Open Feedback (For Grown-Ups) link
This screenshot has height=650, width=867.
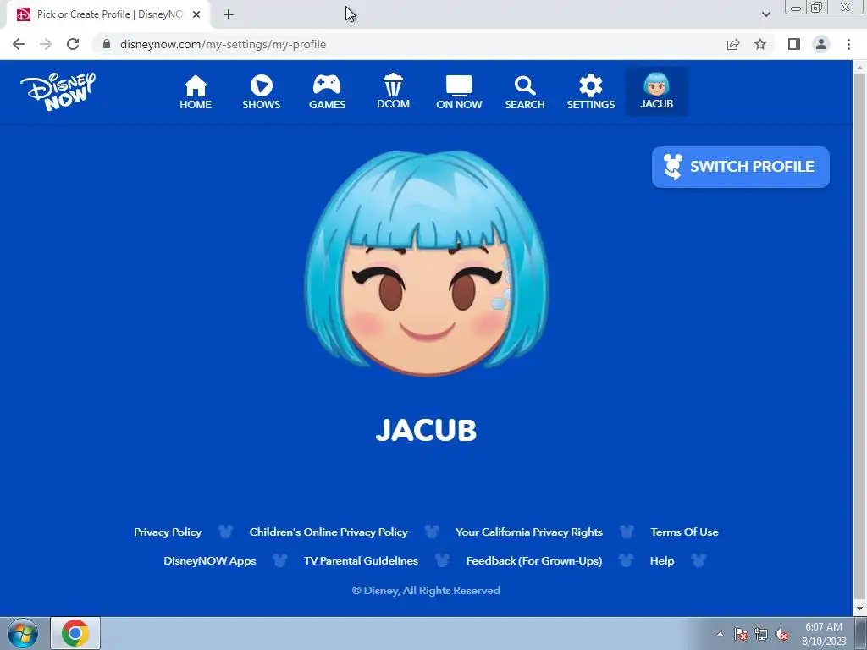(x=533, y=560)
